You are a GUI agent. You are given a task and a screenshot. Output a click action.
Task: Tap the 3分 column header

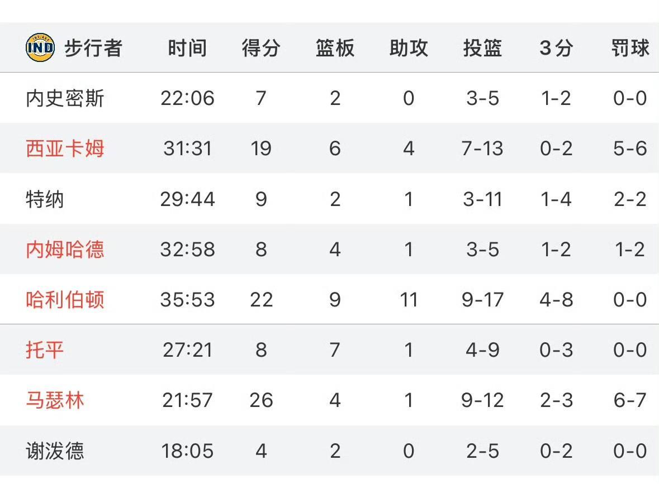[556, 48]
